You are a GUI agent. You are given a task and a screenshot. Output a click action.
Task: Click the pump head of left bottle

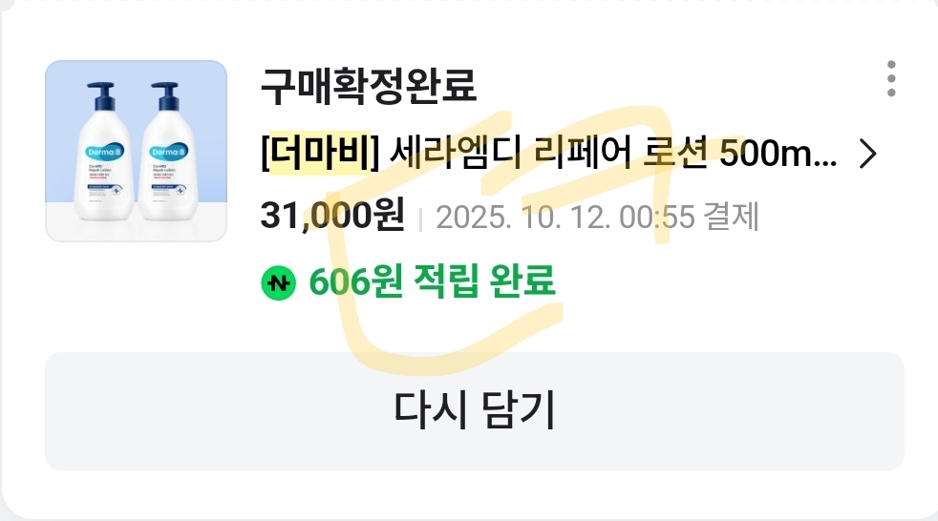click(x=101, y=95)
